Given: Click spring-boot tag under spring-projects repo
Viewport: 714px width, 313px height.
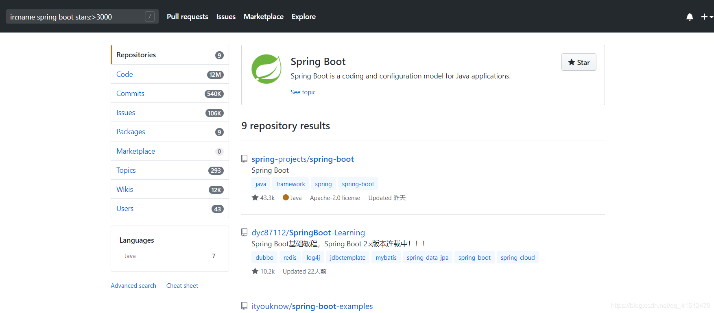Looking at the screenshot, I should point(358,184).
